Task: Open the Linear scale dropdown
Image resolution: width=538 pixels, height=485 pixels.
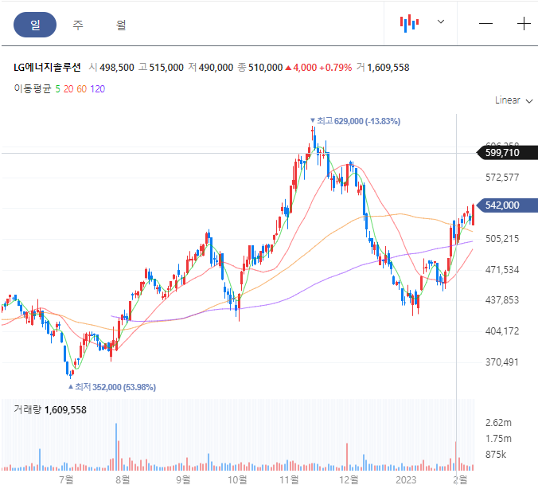Action: [x=513, y=100]
